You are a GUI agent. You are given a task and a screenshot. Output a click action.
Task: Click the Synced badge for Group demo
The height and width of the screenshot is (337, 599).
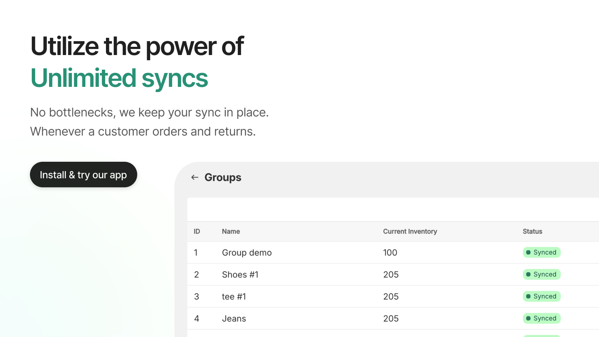[x=542, y=252]
